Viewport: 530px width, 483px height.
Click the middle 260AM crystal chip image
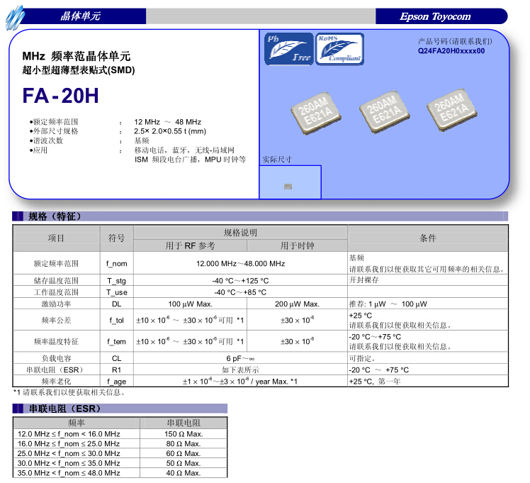[383, 112]
